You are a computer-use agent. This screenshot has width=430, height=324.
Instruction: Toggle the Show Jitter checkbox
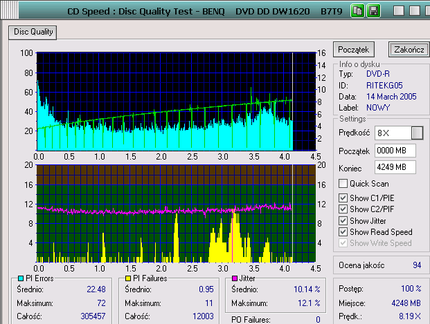[343, 220]
